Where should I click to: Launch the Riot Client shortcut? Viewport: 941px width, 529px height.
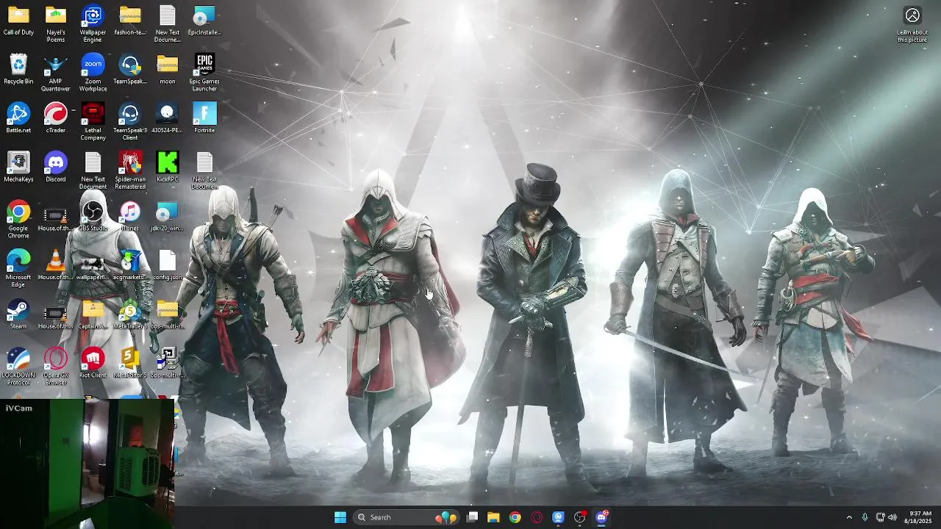[x=93, y=363]
